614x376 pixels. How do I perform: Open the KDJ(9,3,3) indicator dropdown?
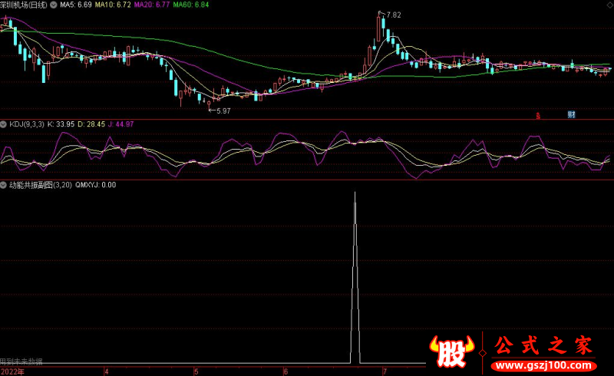point(4,124)
